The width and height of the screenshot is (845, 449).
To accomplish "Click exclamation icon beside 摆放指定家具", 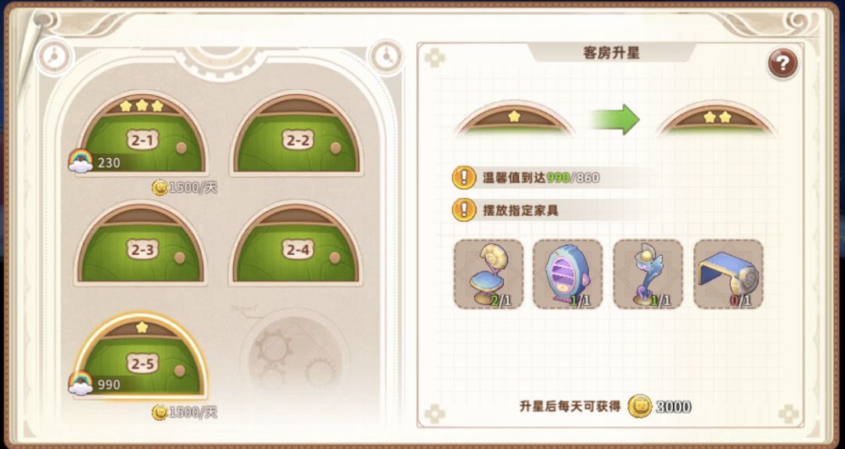I will (x=463, y=210).
